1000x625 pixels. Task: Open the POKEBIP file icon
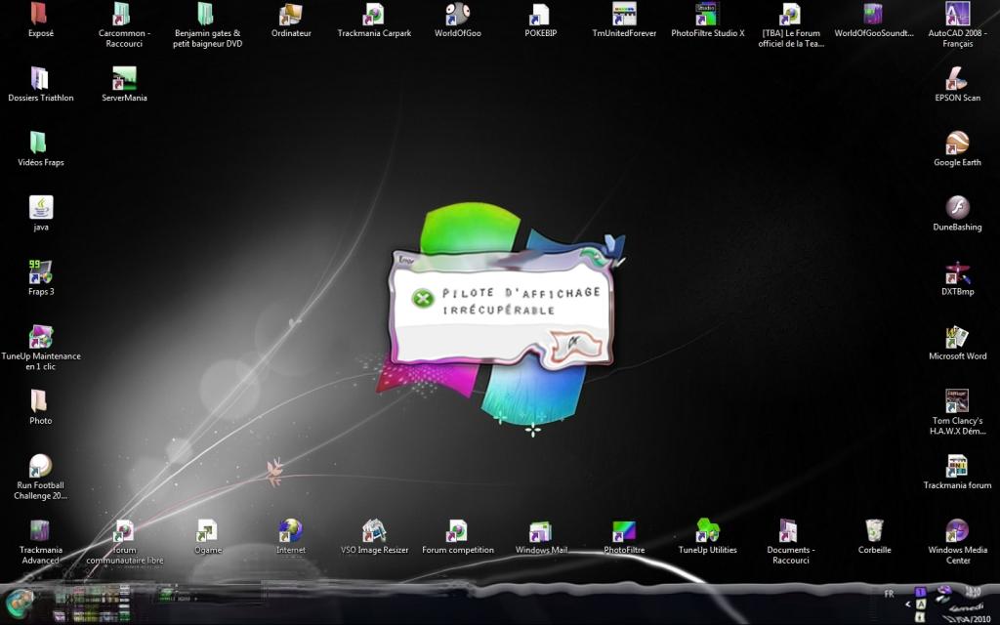point(541,16)
